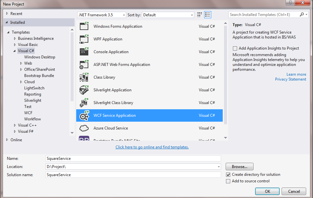Select Windows Desktop in the tree

click(x=40, y=57)
